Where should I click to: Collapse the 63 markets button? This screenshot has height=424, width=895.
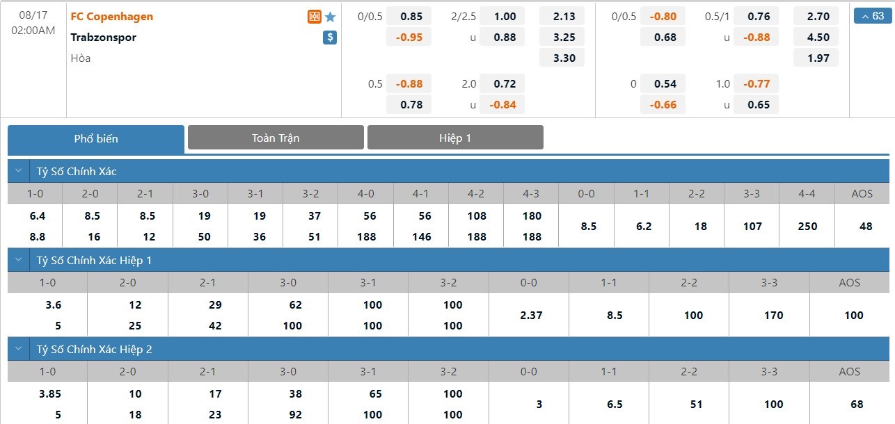[871, 15]
